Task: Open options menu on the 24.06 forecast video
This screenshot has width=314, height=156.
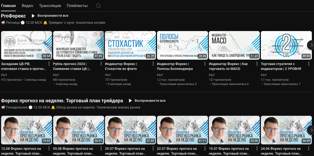Action: (309, 148)
